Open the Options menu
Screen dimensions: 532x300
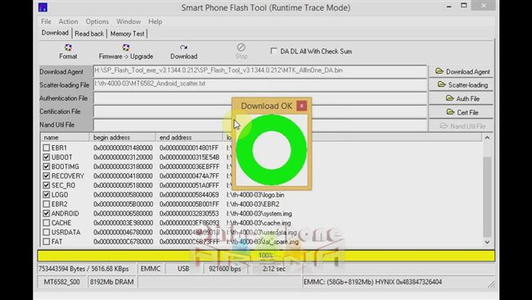click(x=97, y=21)
